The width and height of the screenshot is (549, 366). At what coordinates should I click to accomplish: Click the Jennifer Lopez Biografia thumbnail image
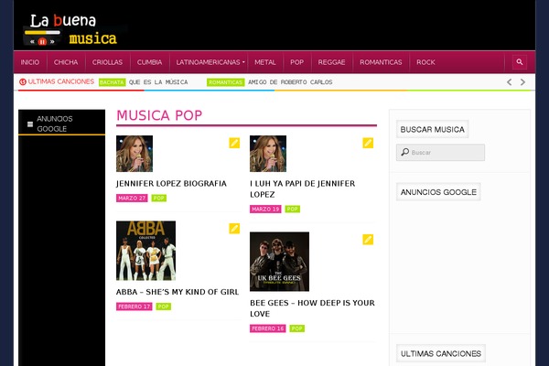click(x=135, y=154)
